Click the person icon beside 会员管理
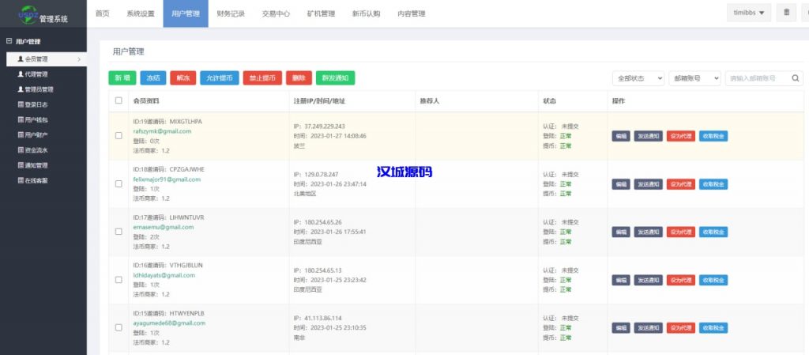The height and width of the screenshot is (355, 809). click(21, 59)
